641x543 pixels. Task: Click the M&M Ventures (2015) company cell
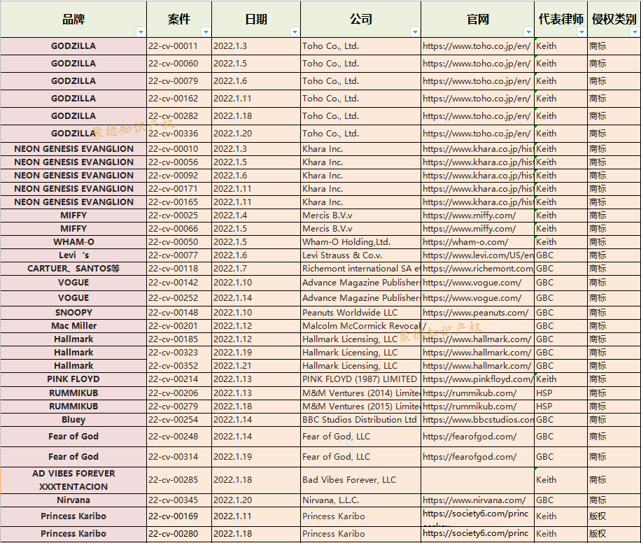pos(360,407)
